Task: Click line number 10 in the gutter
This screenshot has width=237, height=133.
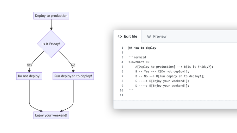Action: tap(122, 90)
